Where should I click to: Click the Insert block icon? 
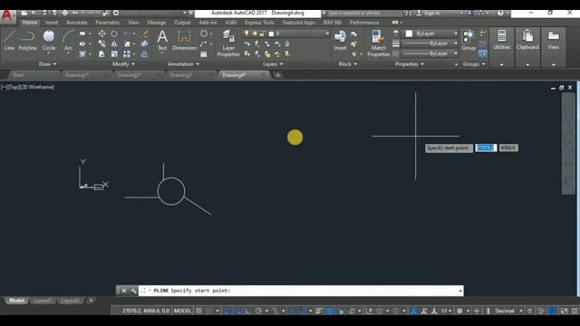click(340, 40)
